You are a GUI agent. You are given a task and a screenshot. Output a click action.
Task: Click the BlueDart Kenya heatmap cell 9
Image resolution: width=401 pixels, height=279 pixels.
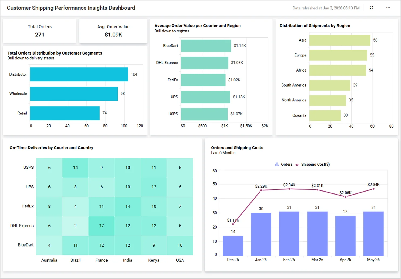154,245
